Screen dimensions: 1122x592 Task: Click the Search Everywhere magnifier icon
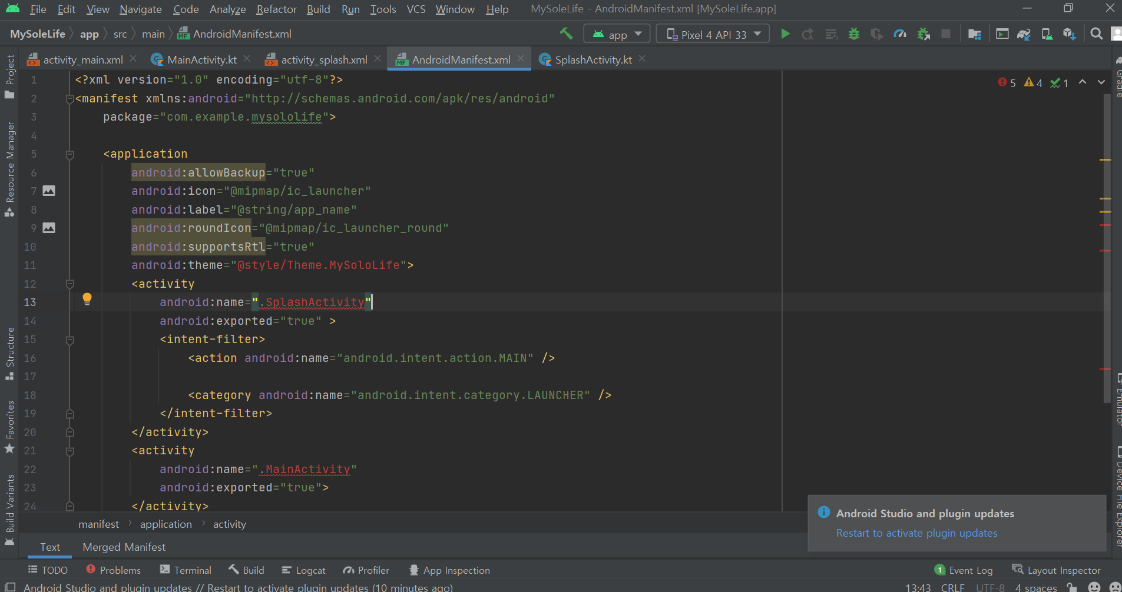coord(1096,34)
